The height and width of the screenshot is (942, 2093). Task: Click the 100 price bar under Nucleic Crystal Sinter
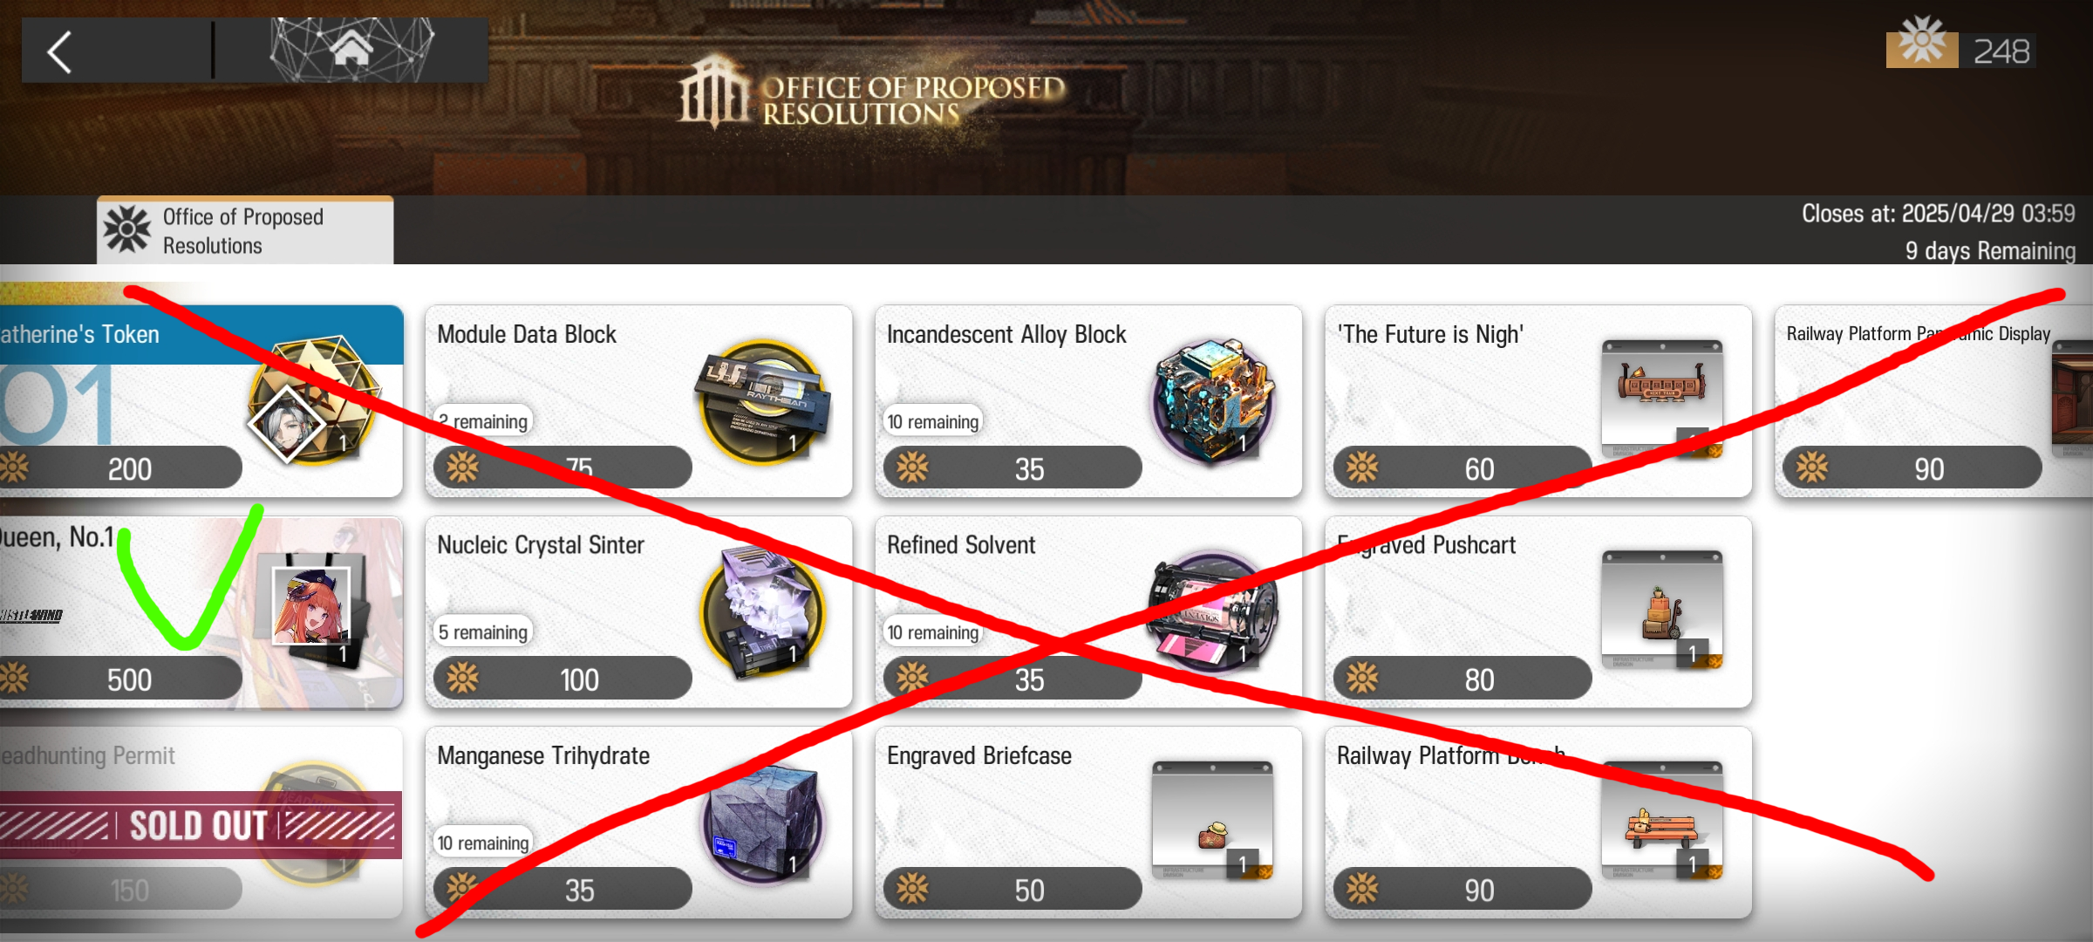(562, 679)
